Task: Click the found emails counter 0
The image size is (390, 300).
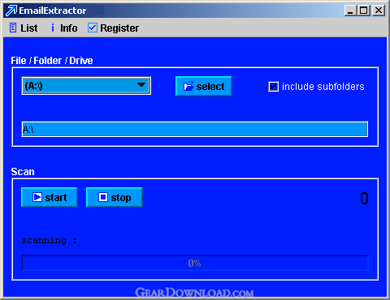Action: [364, 198]
